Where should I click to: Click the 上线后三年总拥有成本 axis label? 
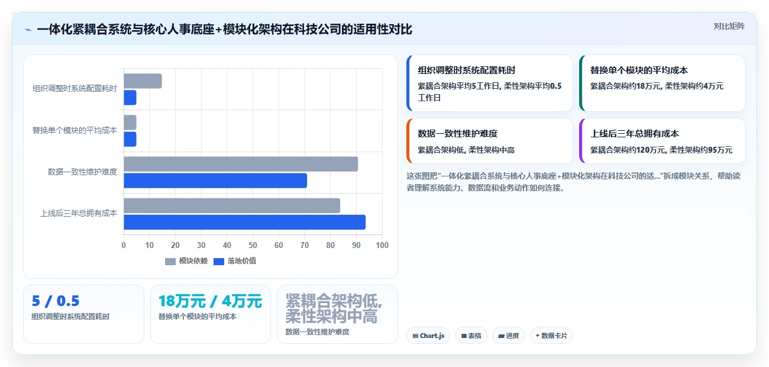tap(79, 213)
